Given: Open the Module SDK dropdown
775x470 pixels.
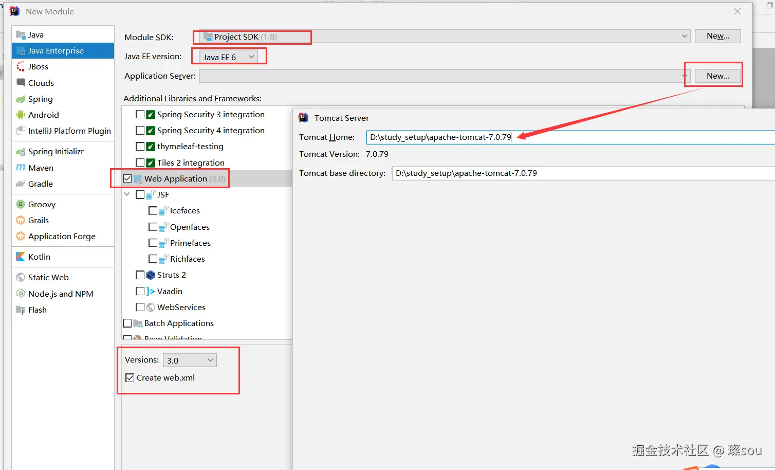Looking at the screenshot, I should tap(445, 37).
